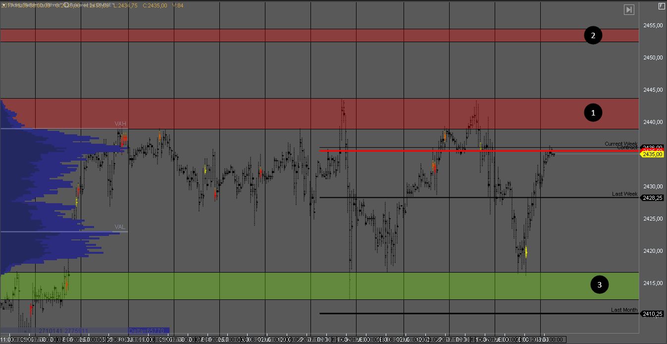This screenshot has height=344, width=667.
Task: Click the small F icon in corner
Action: pyautogui.click(x=661, y=6)
